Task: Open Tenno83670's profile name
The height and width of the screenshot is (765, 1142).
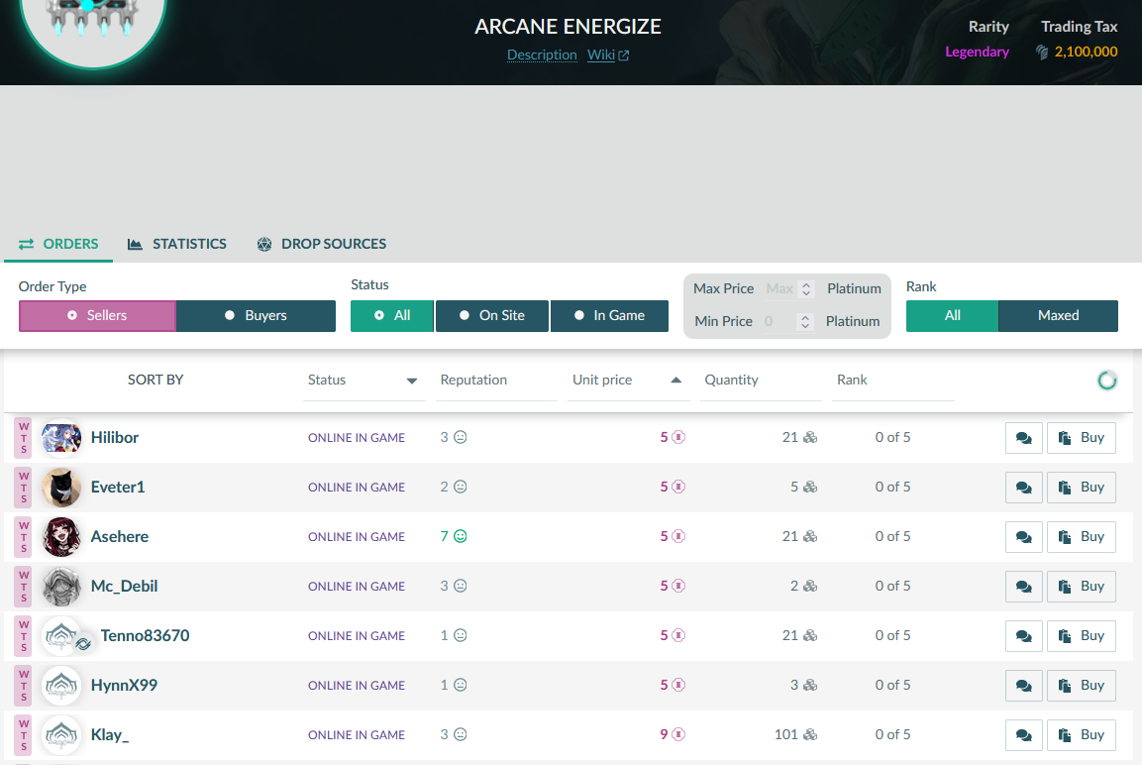Action: pyautogui.click(x=145, y=635)
